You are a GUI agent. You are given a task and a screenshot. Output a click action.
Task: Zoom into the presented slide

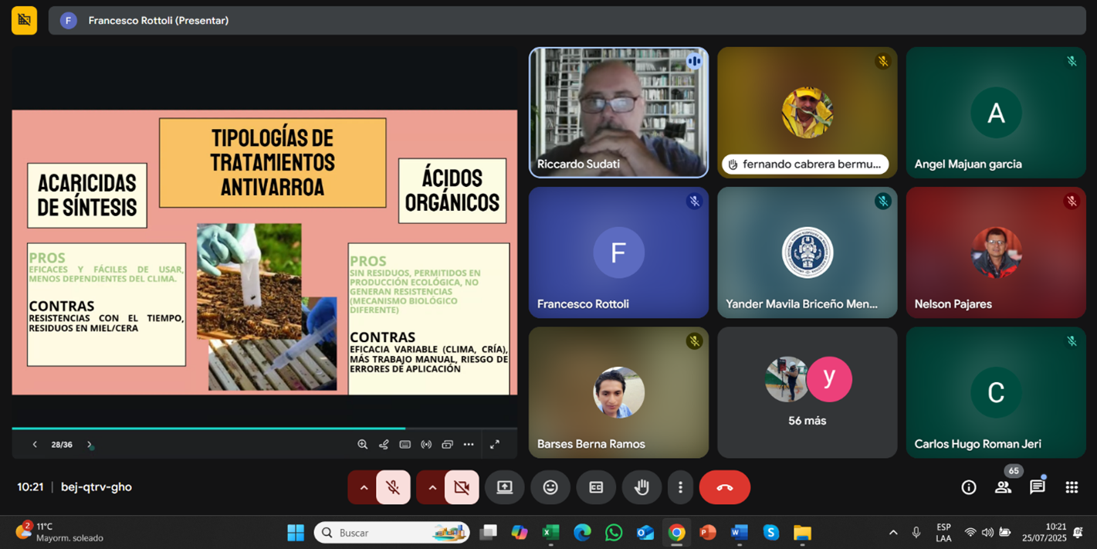coord(362,445)
